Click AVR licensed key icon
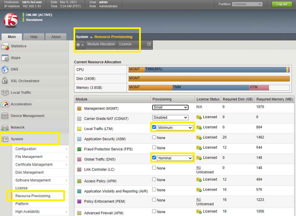Screen dimensions: 296x216 tap(199, 190)
